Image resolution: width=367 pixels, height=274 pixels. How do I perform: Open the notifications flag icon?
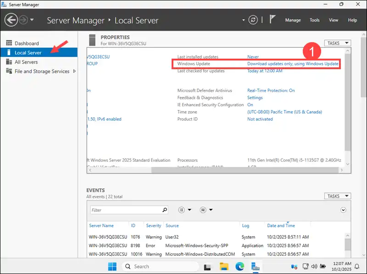coord(272,20)
